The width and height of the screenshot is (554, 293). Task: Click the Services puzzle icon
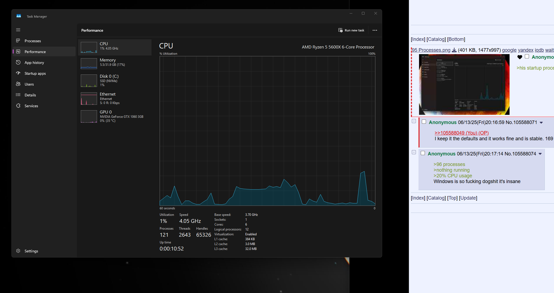coord(18,106)
